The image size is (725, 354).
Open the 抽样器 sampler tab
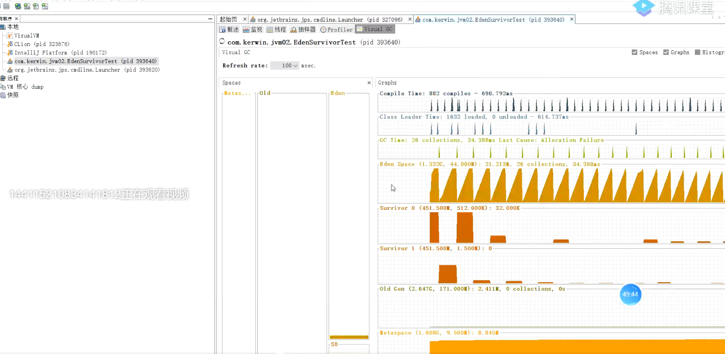coord(303,30)
